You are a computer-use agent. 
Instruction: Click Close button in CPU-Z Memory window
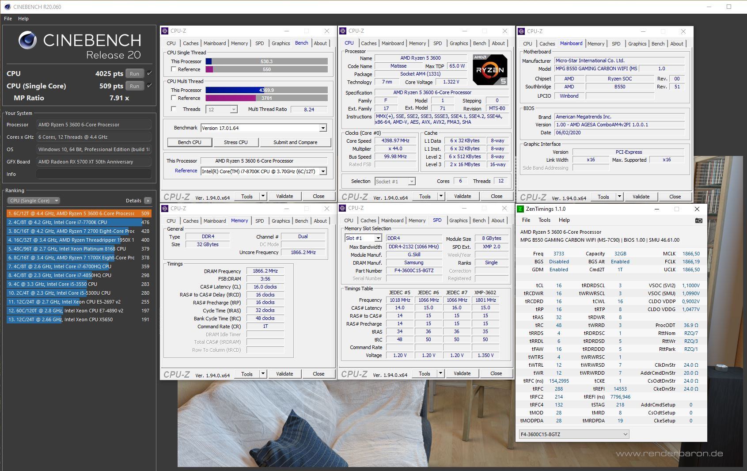(x=319, y=374)
